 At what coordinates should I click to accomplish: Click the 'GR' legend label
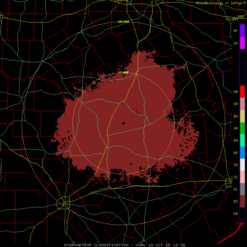point(236,104)
